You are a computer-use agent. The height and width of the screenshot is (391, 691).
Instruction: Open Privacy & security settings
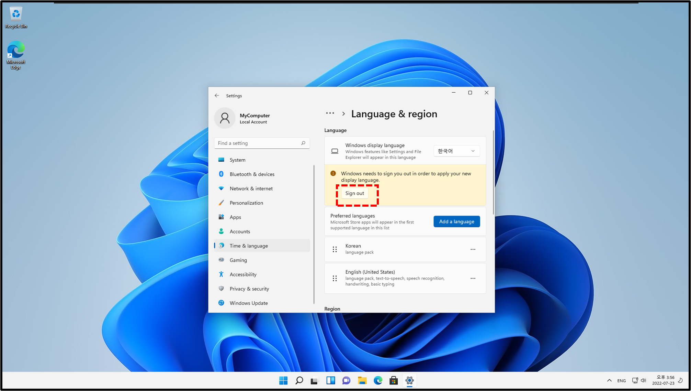point(262,289)
